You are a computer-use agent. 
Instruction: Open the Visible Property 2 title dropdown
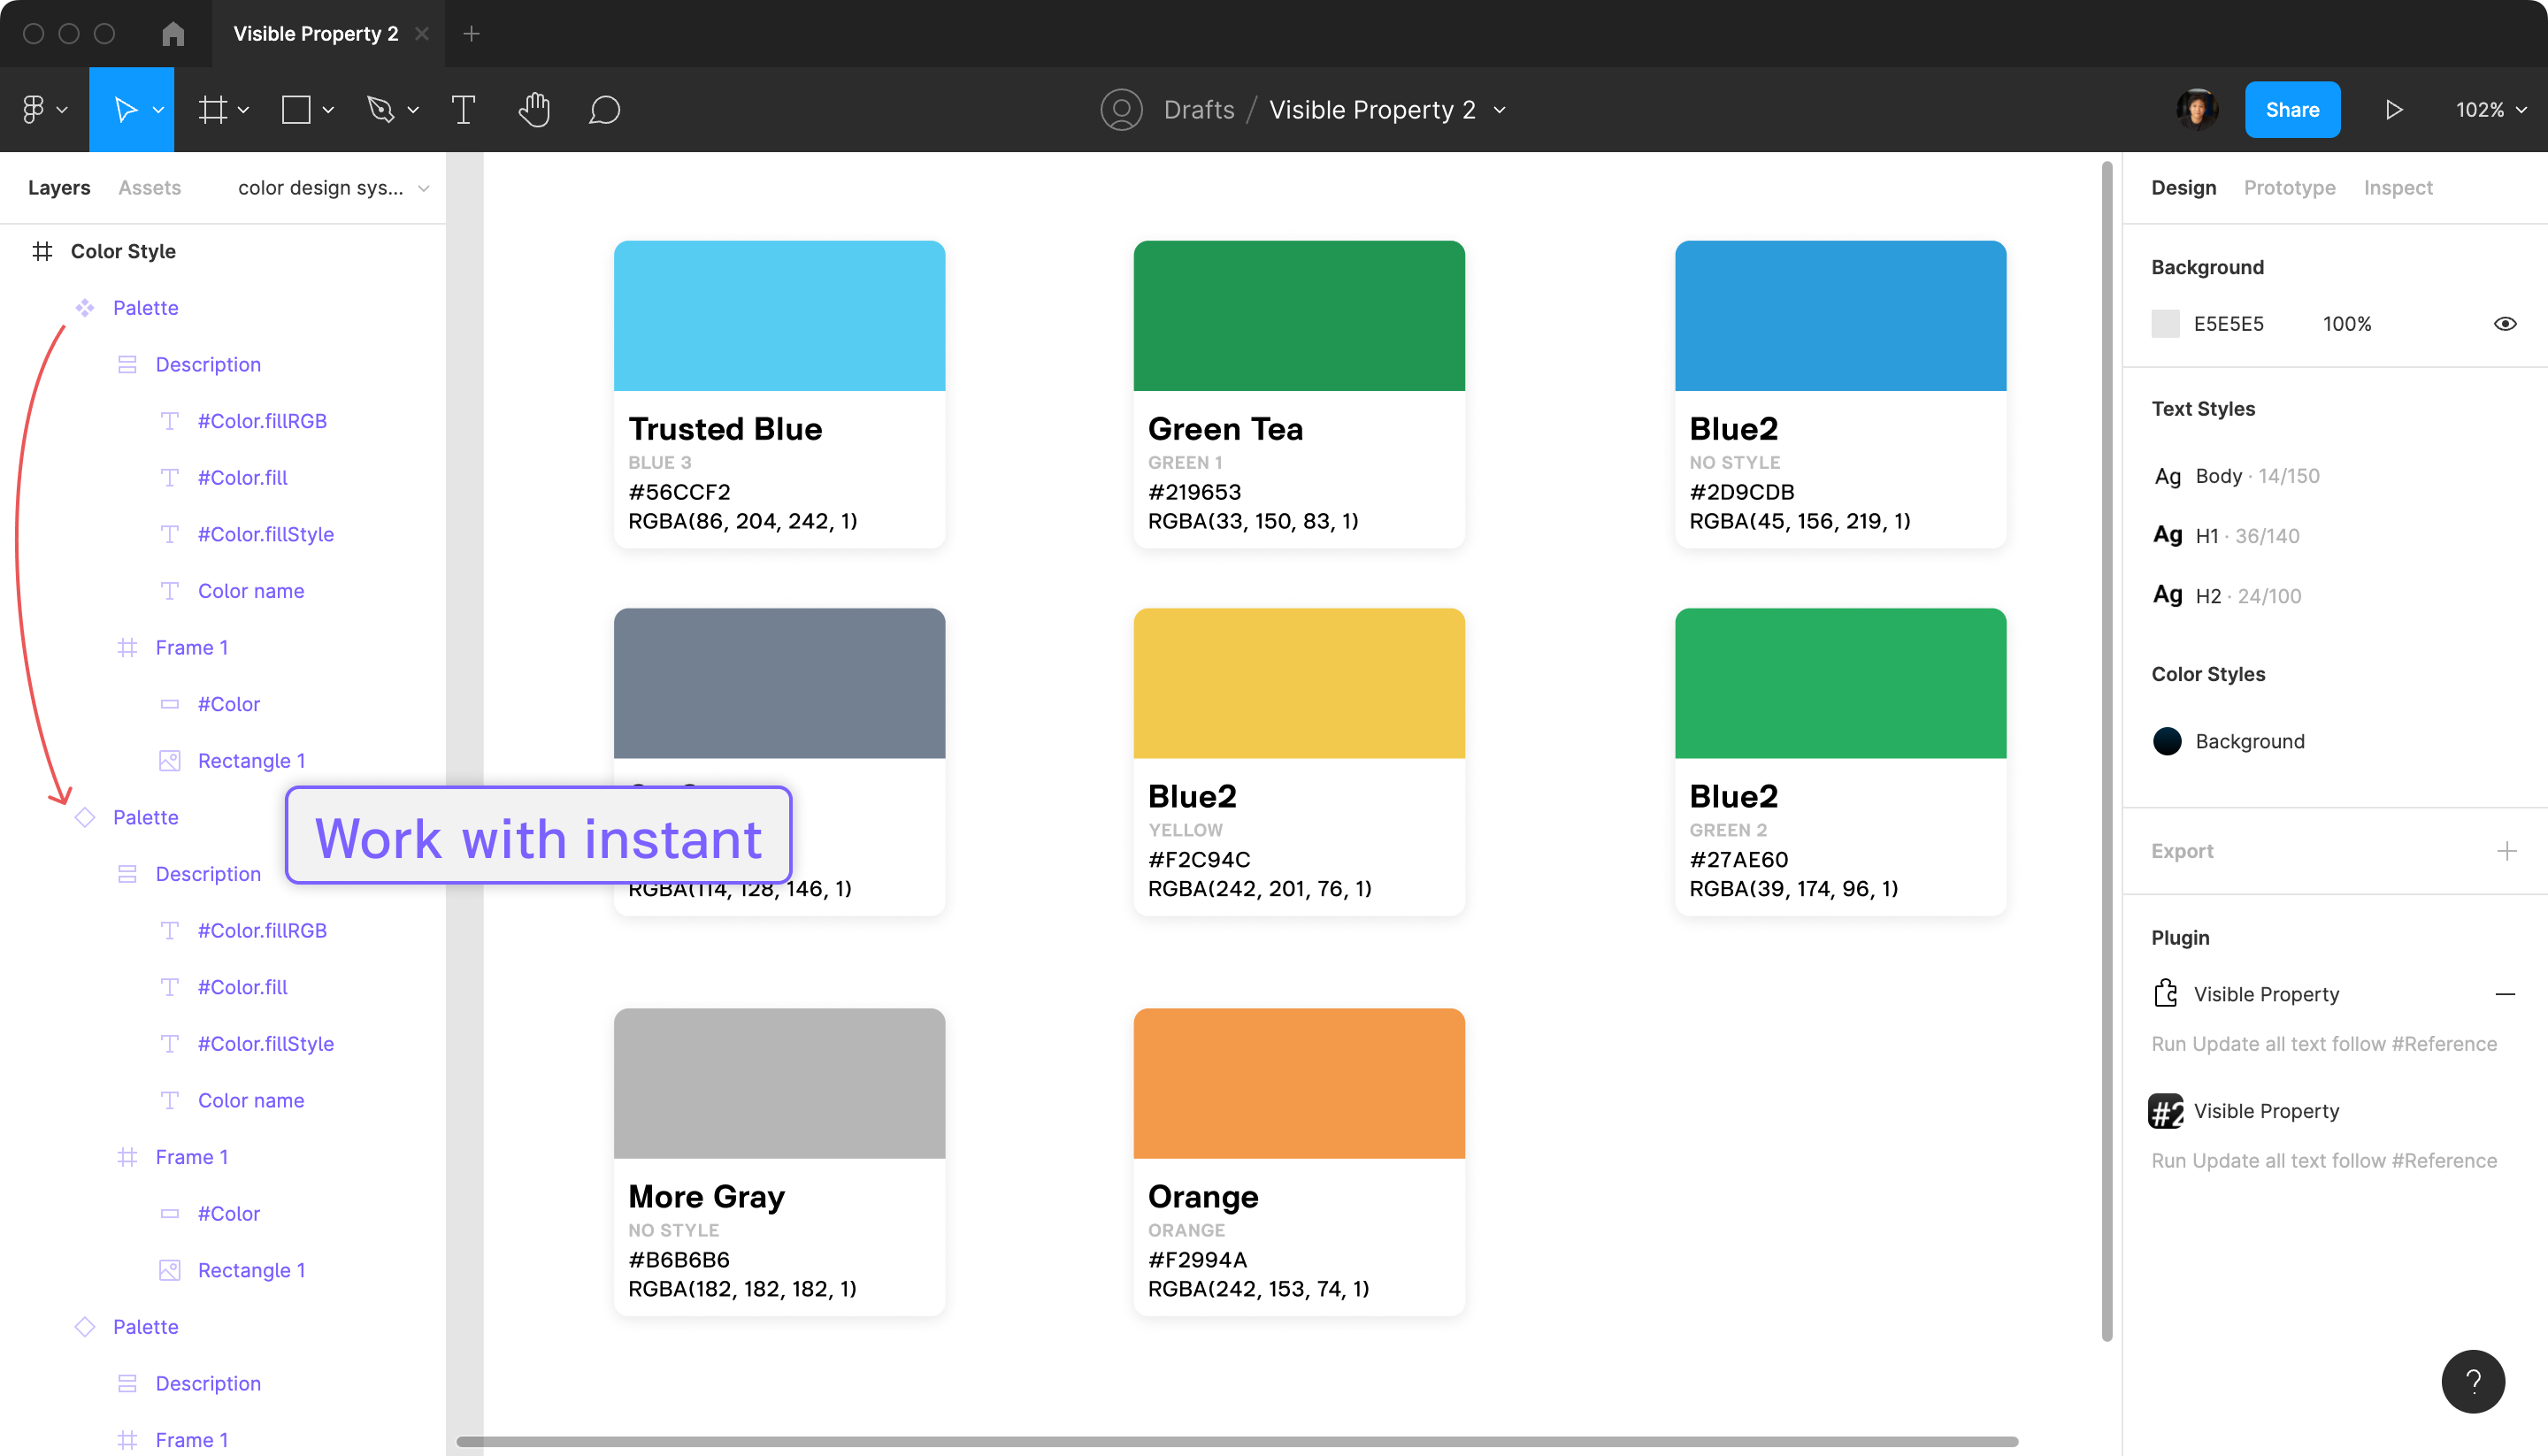pyautogui.click(x=1499, y=110)
